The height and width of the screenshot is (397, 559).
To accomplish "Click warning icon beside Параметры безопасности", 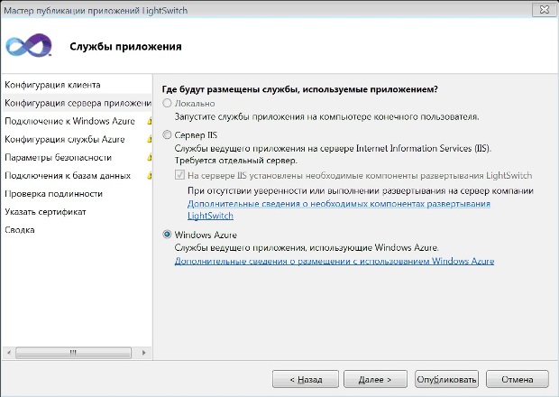I will click(x=150, y=157).
